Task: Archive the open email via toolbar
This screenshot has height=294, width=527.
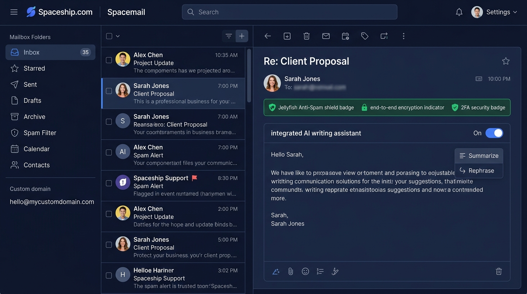Action: tap(287, 36)
